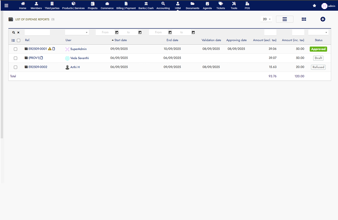
Task: Click the plus icon to add expense report
Action: (x=323, y=19)
